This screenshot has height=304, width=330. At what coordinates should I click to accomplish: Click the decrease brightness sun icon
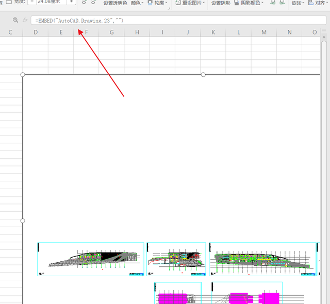93,2
